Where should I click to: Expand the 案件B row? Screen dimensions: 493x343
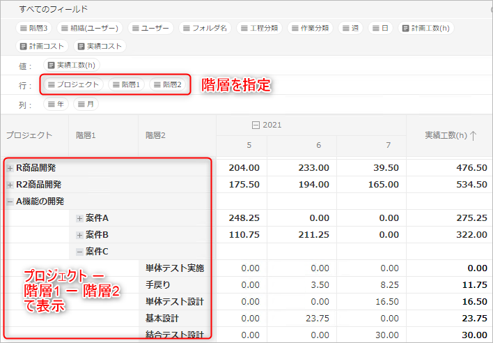[x=79, y=235]
